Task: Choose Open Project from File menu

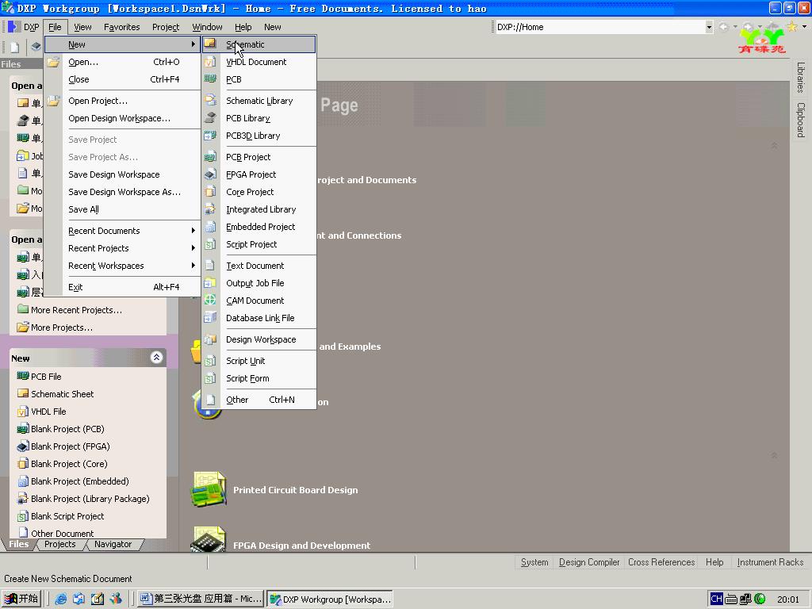Action: 122,101
